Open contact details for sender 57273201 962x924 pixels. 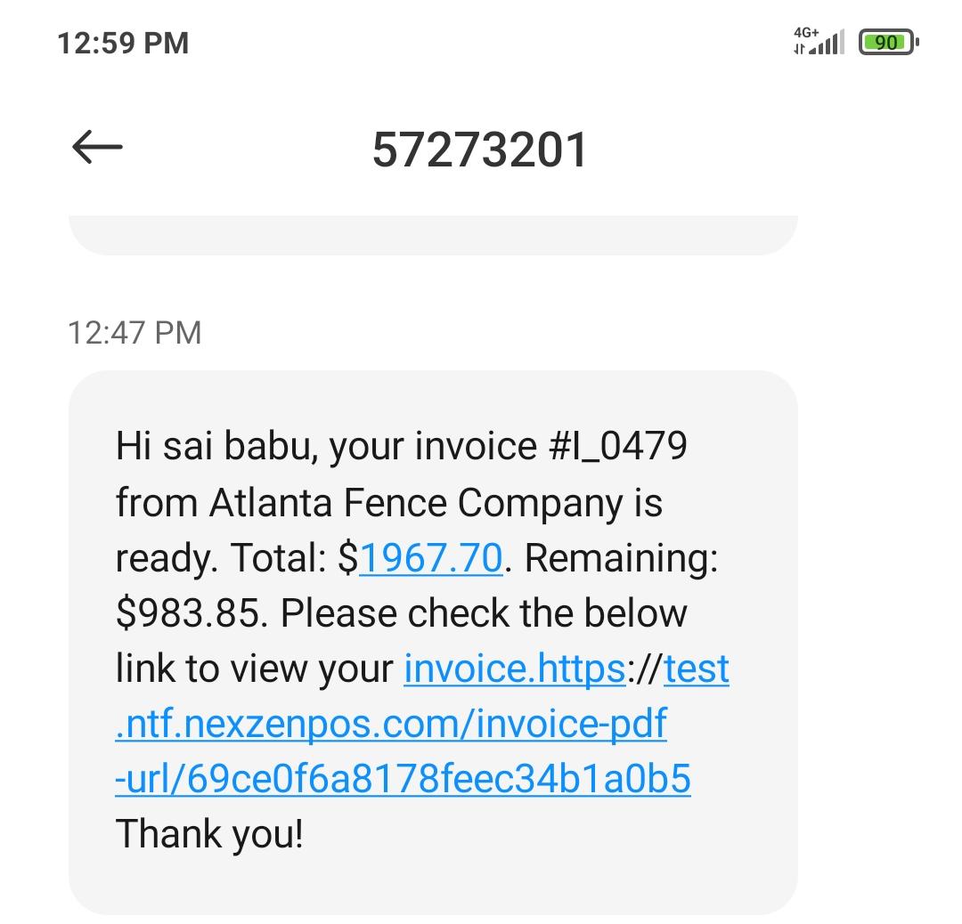pyautogui.click(x=480, y=150)
